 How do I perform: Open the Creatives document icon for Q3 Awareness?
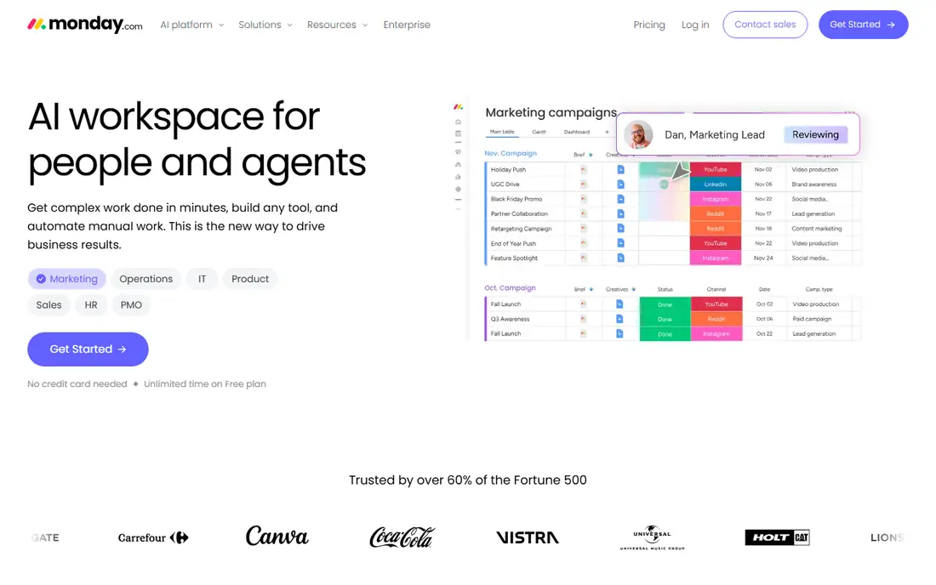tap(619, 319)
